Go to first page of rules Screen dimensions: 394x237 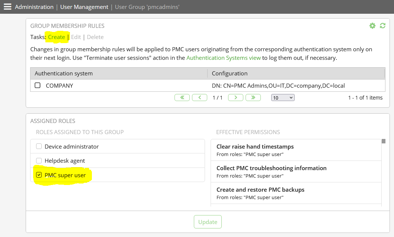tap(182, 97)
